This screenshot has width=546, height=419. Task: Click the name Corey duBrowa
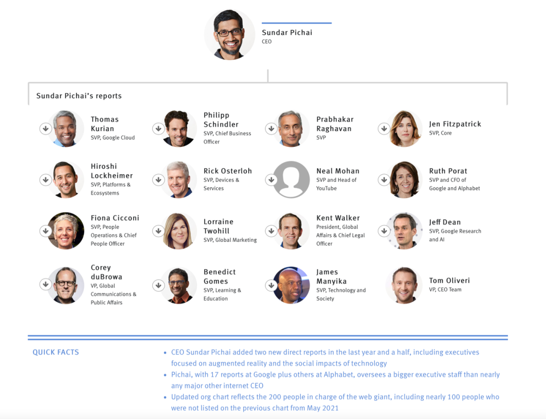click(106, 272)
